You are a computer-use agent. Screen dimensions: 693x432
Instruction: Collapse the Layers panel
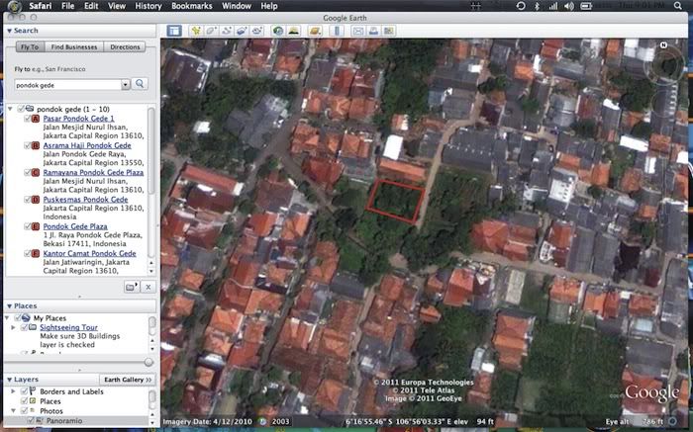pyautogui.click(x=9, y=380)
